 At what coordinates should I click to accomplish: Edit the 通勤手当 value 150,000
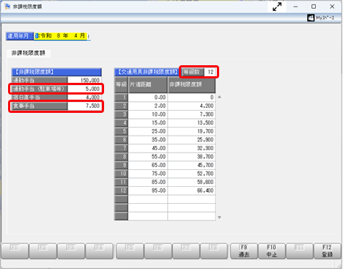(x=84, y=80)
